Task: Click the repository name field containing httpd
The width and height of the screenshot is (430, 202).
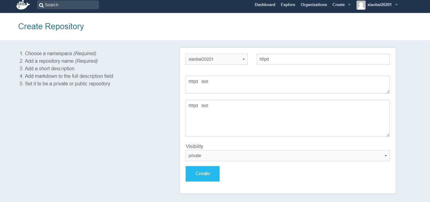Action: tap(323, 59)
